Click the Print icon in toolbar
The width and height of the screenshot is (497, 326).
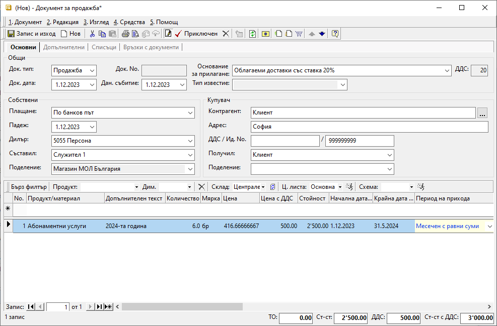coord(125,34)
